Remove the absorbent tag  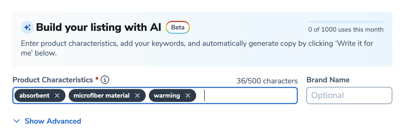[x=57, y=95]
